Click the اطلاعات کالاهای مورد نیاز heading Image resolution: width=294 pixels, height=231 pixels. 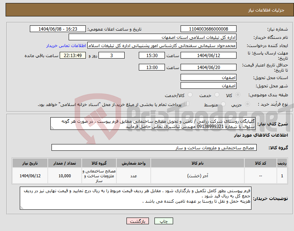tap(261, 135)
